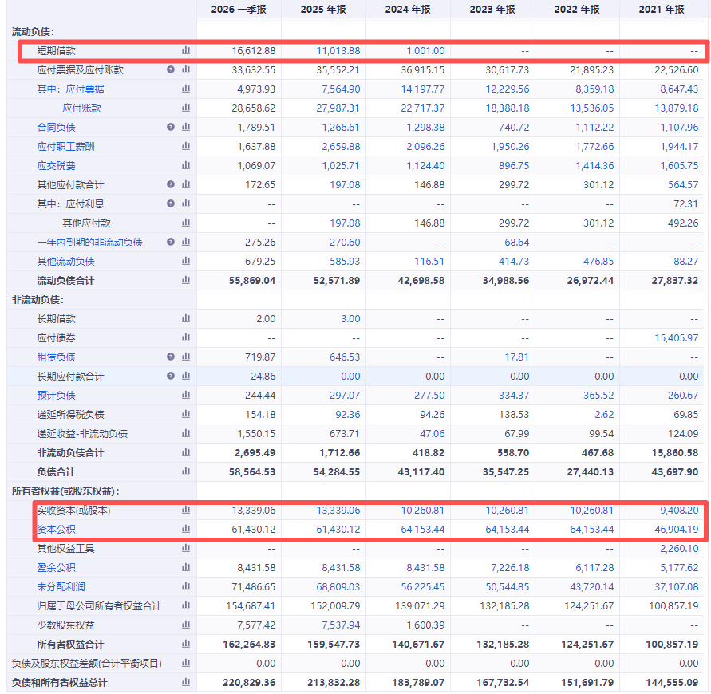Open chart icon for 其他流动负债 row
Image resolution: width=711 pixels, height=694 pixels.
pos(185,261)
